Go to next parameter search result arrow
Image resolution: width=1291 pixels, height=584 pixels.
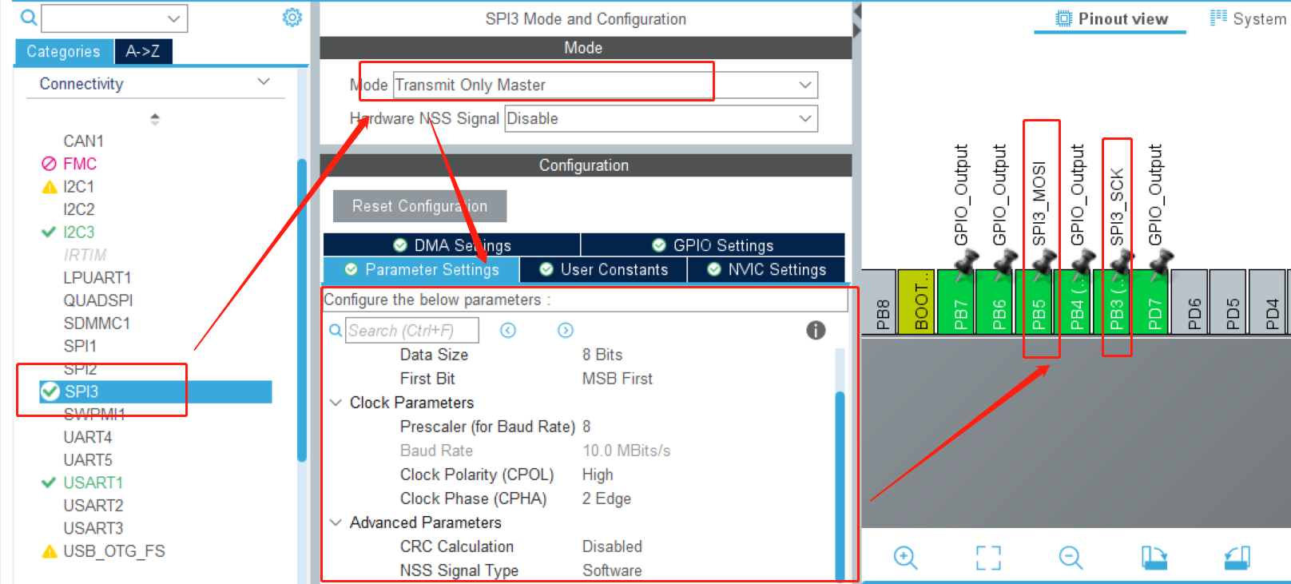pos(566,330)
